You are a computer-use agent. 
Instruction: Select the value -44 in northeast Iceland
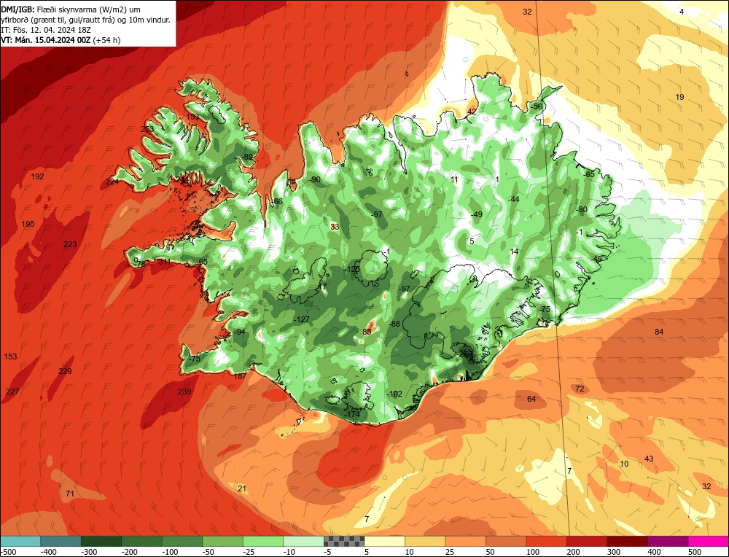[513, 199]
